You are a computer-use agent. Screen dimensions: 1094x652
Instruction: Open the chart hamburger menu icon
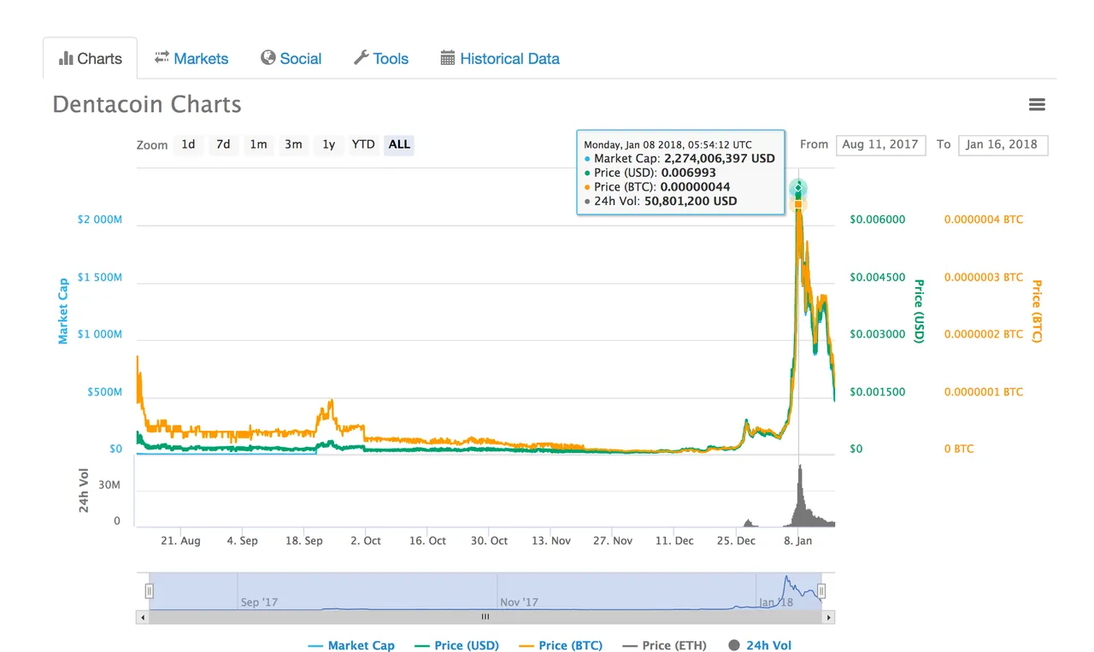tap(1037, 104)
